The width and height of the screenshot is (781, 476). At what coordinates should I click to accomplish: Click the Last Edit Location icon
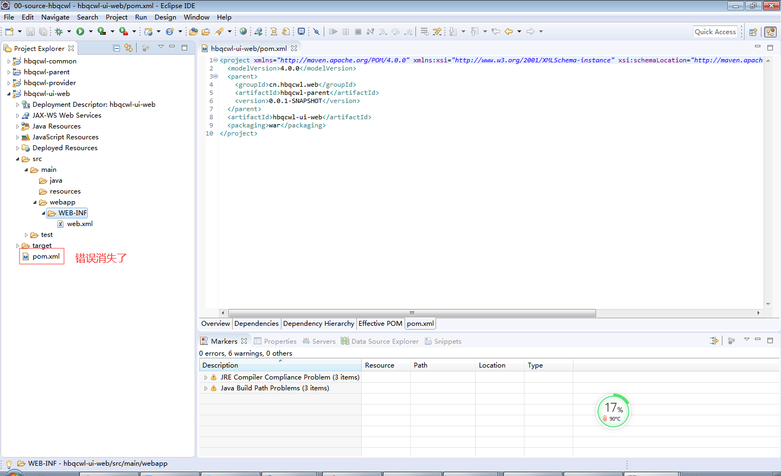click(x=496, y=31)
